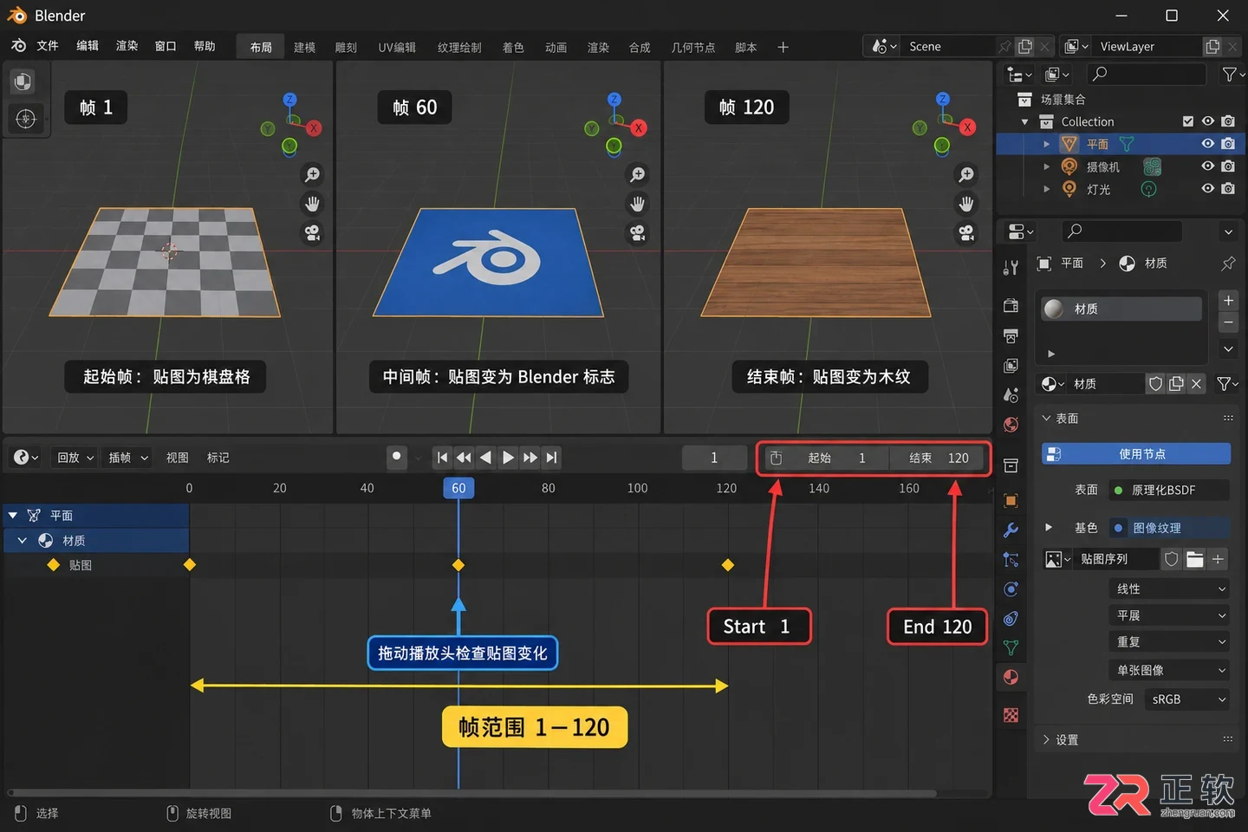Click the 结束 end frame field
Screen dimensions: 1248x832
939,458
